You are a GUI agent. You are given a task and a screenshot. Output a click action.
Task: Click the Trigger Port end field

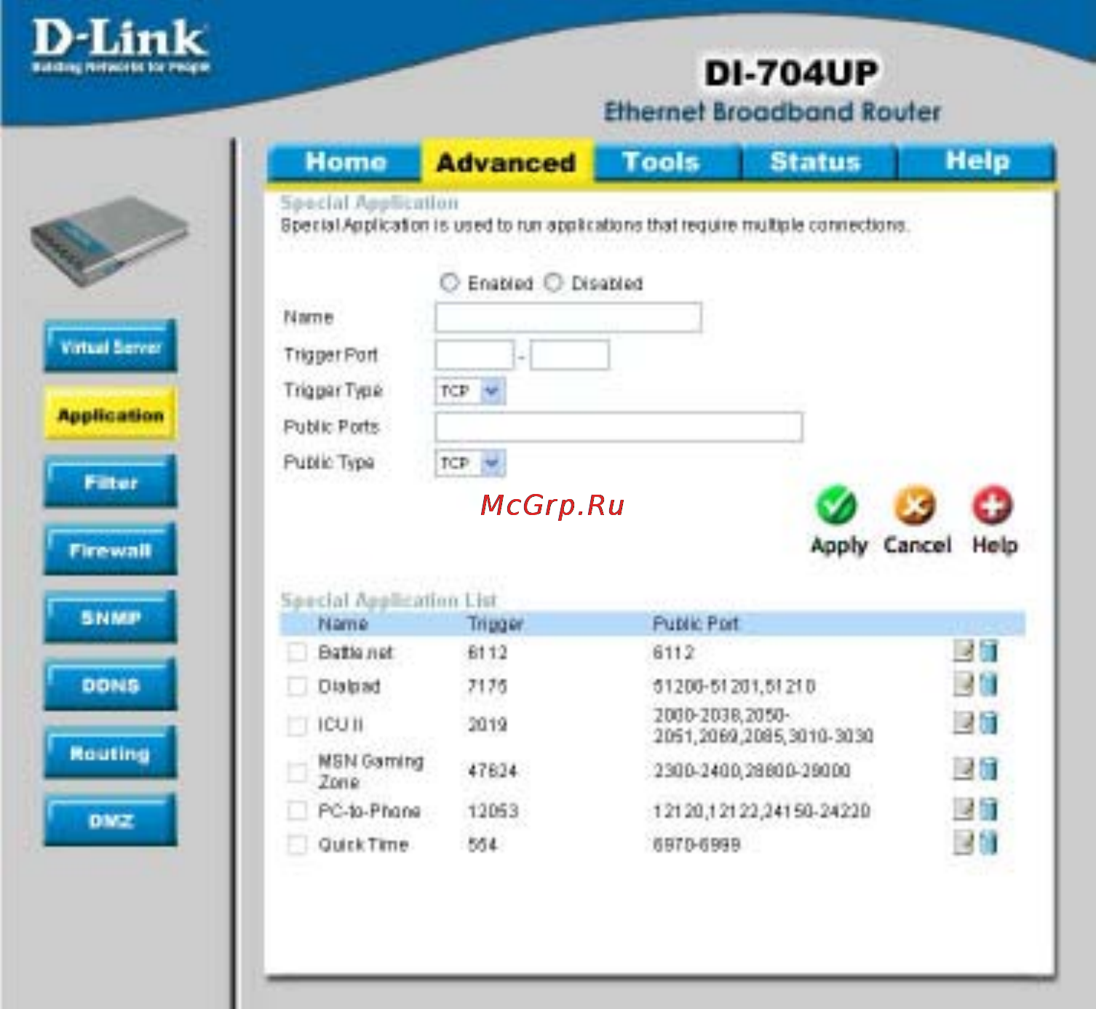tap(570, 355)
